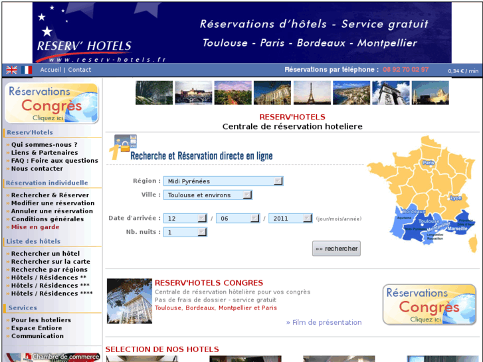This screenshot has height=362, width=483.
Task: Open Pour les hoteliers link
Action: click(41, 320)
